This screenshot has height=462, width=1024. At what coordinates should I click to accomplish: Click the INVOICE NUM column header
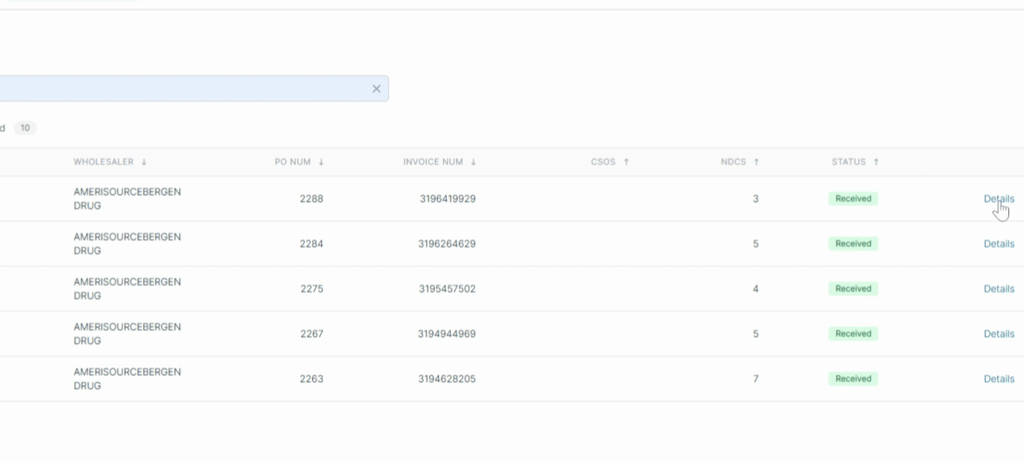pyautogui.click(x=433, y=162)
